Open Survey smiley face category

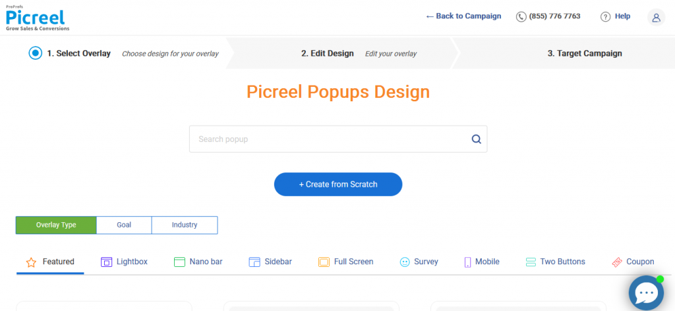click(x=405, y=262)
